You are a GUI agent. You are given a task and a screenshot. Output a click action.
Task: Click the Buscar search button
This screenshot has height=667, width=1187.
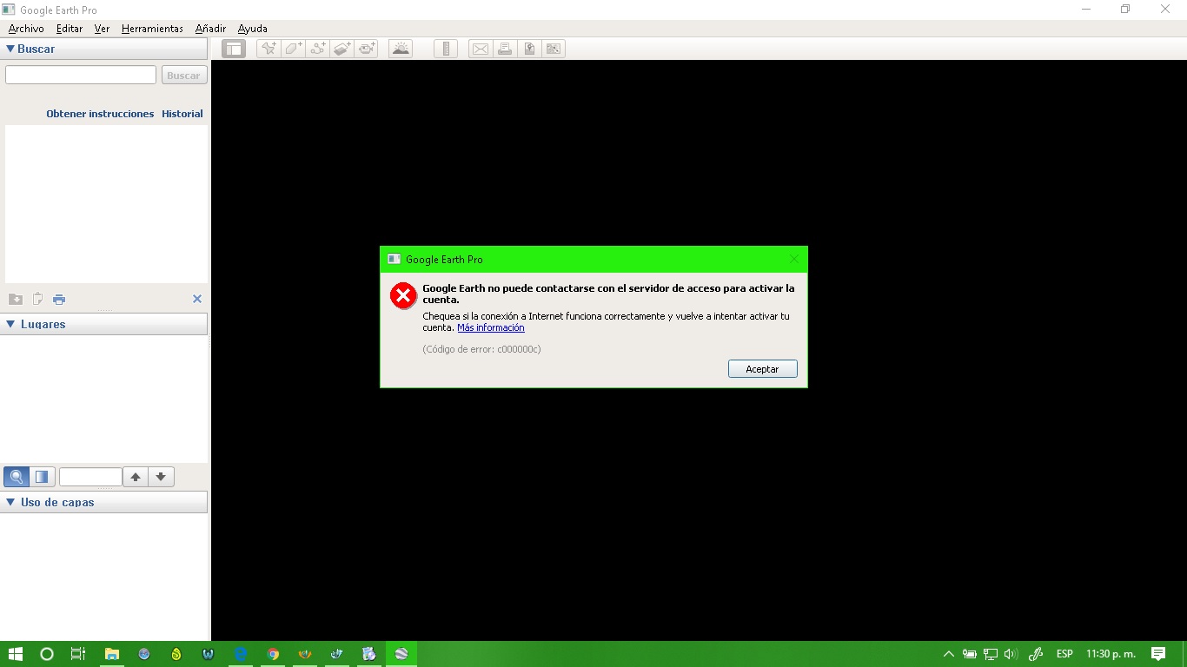pyautogui.click(x=183, y=76)
